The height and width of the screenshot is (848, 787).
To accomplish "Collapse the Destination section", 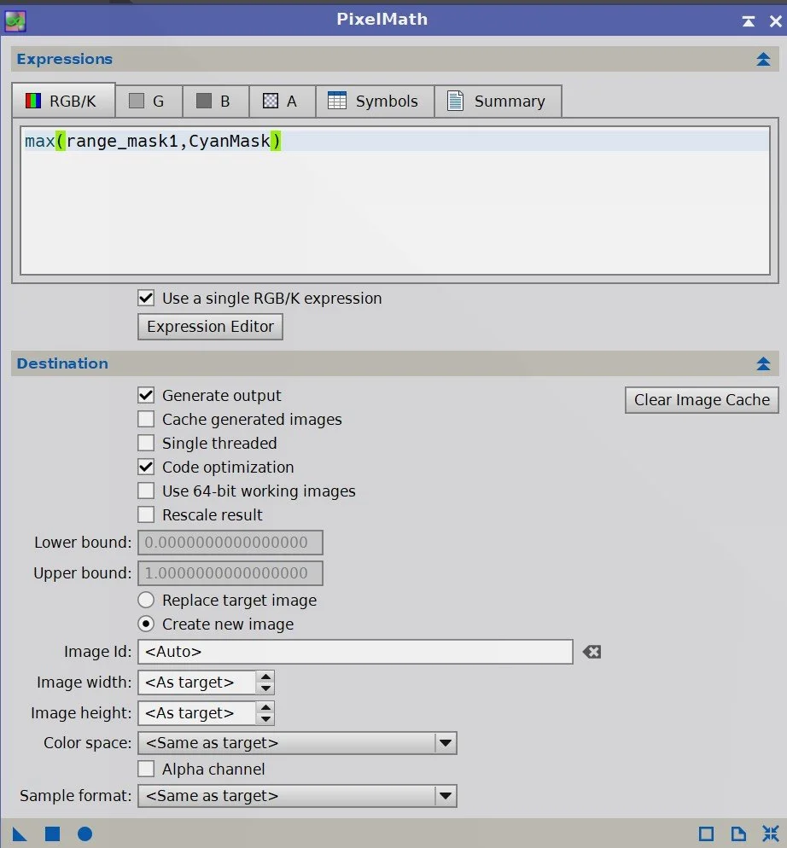I will coord(763,363).
